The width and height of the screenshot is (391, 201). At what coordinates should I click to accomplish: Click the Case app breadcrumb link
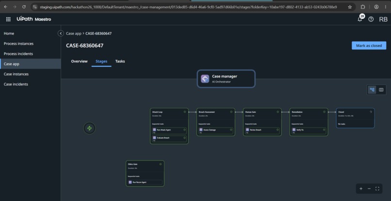pos(74,33)
